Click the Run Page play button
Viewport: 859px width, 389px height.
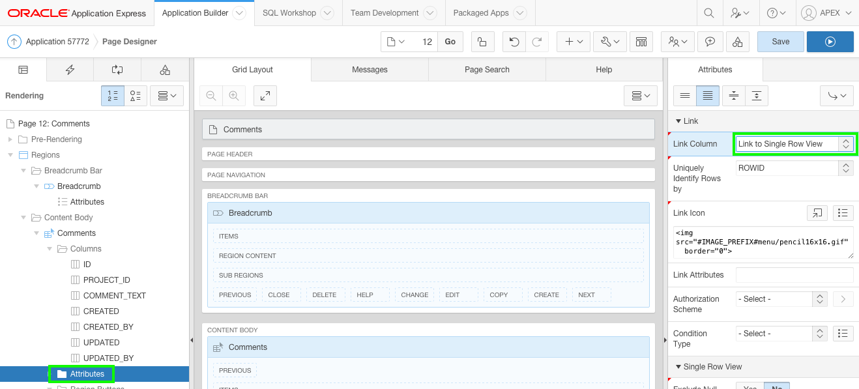point(830,42)
